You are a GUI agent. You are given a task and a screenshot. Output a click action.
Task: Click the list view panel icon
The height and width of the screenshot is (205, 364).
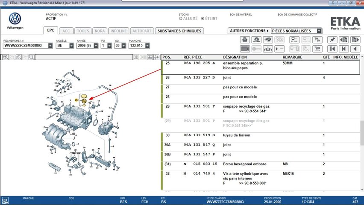(245, 49)
